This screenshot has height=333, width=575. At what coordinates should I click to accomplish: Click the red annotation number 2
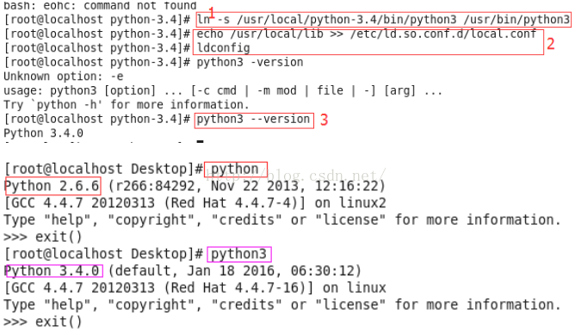550,44
